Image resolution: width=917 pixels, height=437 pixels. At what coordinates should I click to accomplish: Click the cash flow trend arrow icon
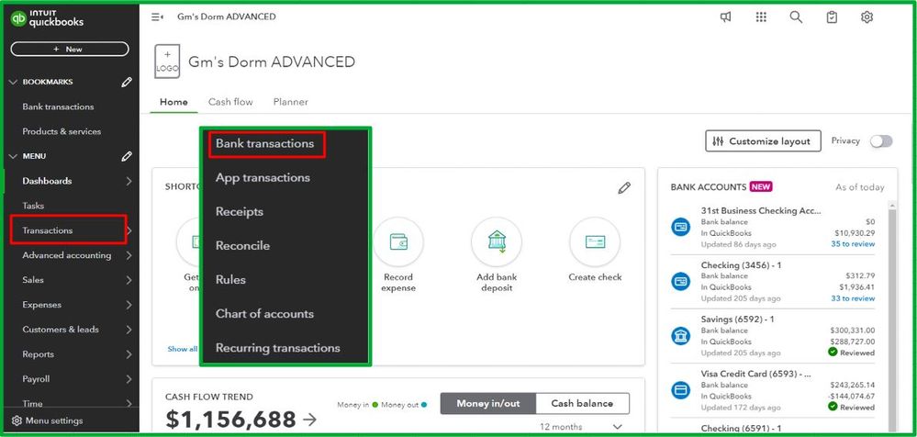pyautogui.click(x=310, y=419)
